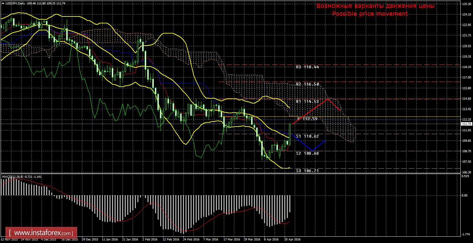Click the 125.30 price on the scale
This screenshot has height=243, width=473.
pyautogui.click(x=466, y=4)
